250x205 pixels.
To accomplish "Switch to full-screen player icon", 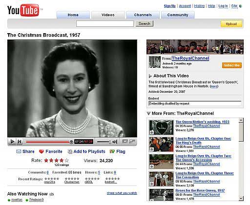I will (132, 142).
